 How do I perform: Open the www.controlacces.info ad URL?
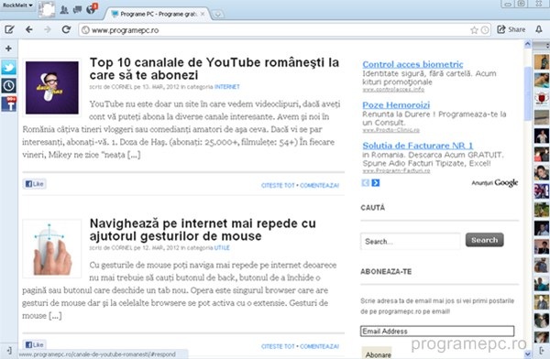coord(393,90)
